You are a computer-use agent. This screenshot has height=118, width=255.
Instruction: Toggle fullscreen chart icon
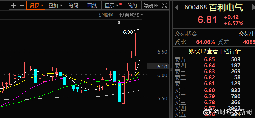[x=164, y=6]
